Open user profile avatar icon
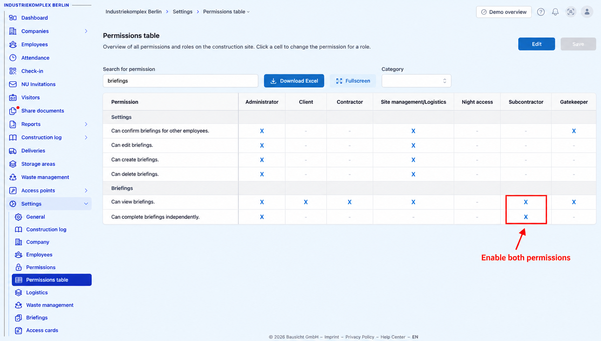This screenshot has width=601, height=341. click(x=587, y=12)
